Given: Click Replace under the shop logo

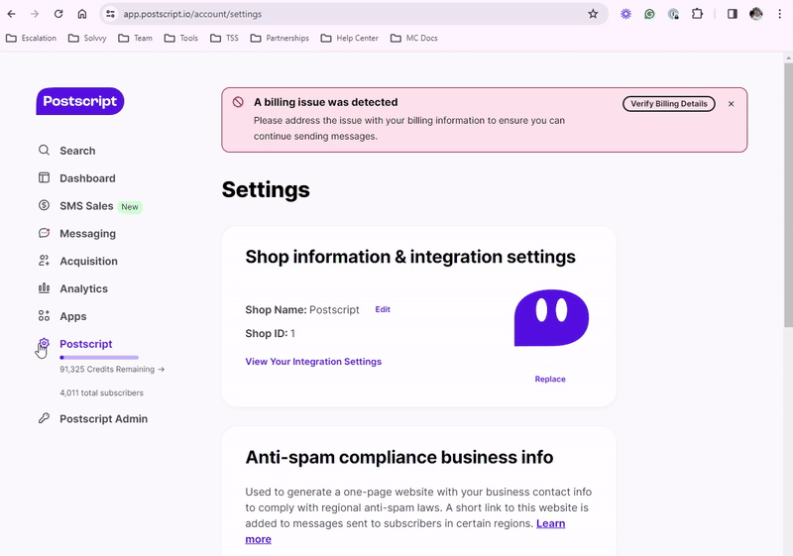Looking at the screenshot, I should 550,379.
